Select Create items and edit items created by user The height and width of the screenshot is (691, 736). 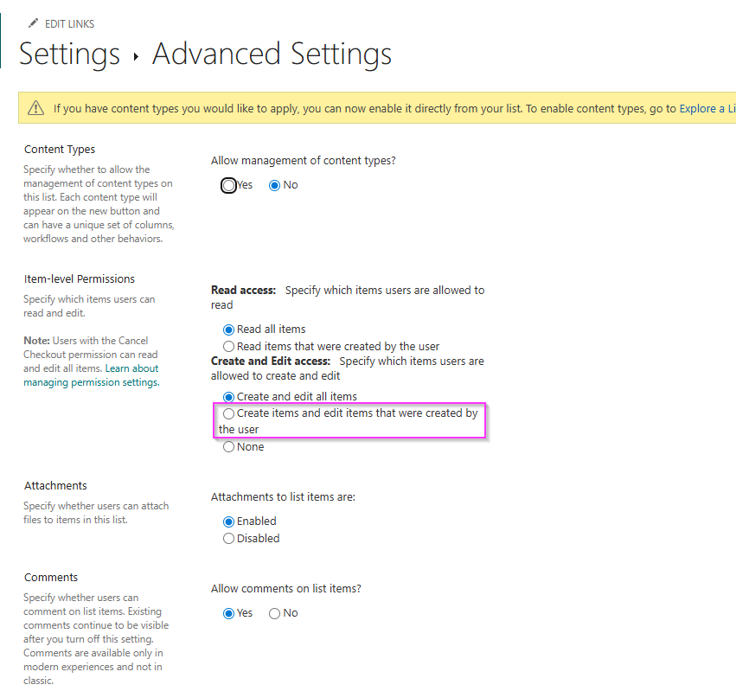229,414
